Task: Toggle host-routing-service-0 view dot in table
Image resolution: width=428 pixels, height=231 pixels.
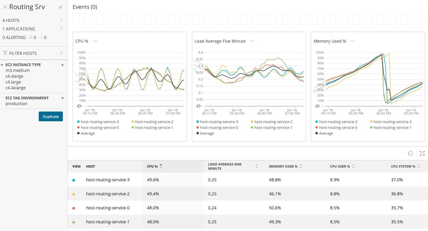Action: point(73,208)
